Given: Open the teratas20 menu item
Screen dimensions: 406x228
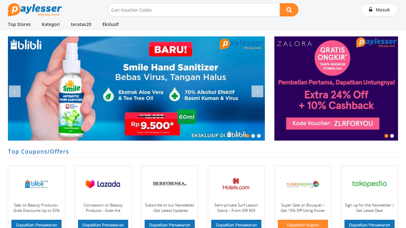Looking at the screenshot, I should click(x=81, y=24).
